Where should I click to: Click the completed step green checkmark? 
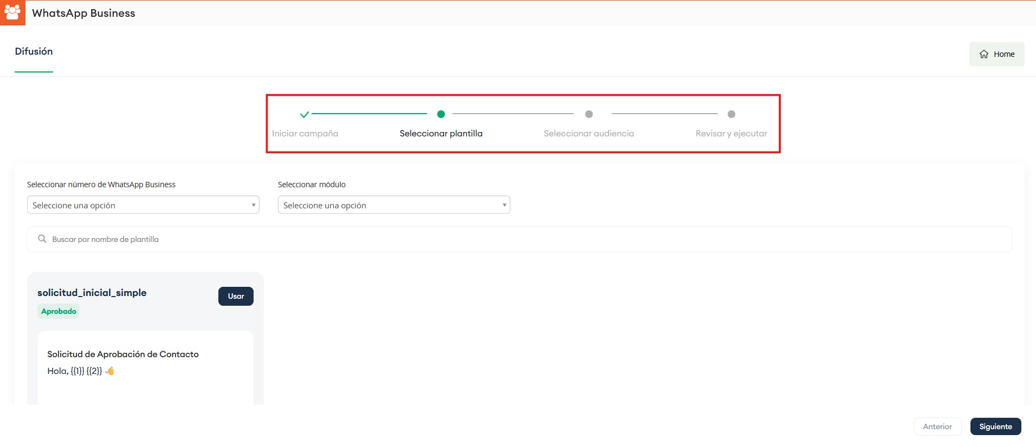(305, 114)
